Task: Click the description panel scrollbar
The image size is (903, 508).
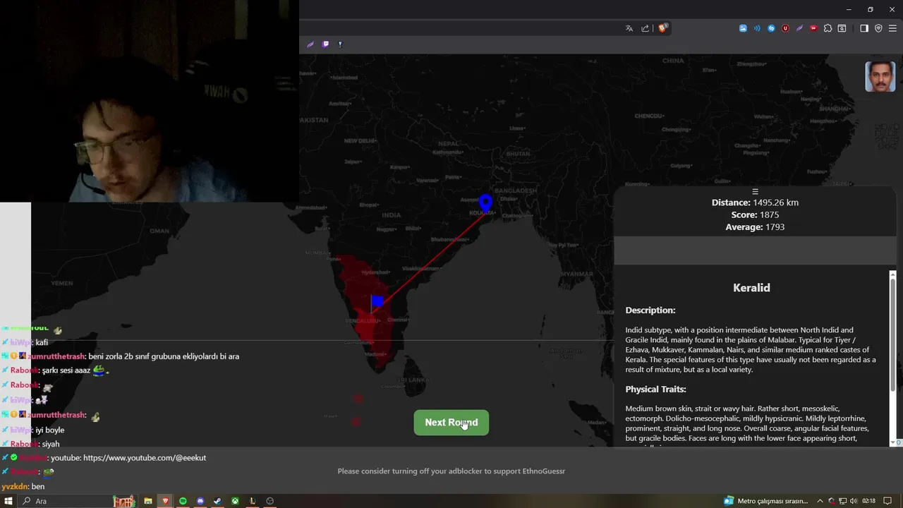Action: pos(892,335)
